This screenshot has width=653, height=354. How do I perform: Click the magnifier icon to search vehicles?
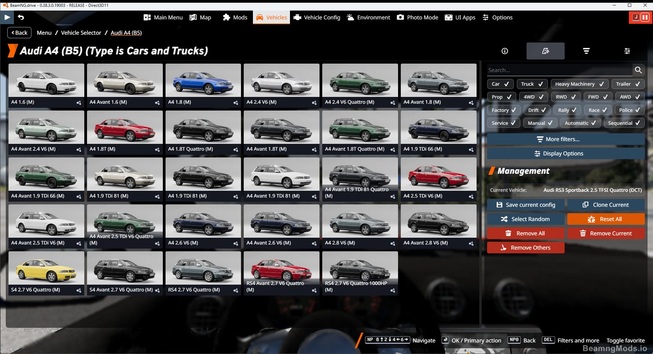tap(638, 70)
